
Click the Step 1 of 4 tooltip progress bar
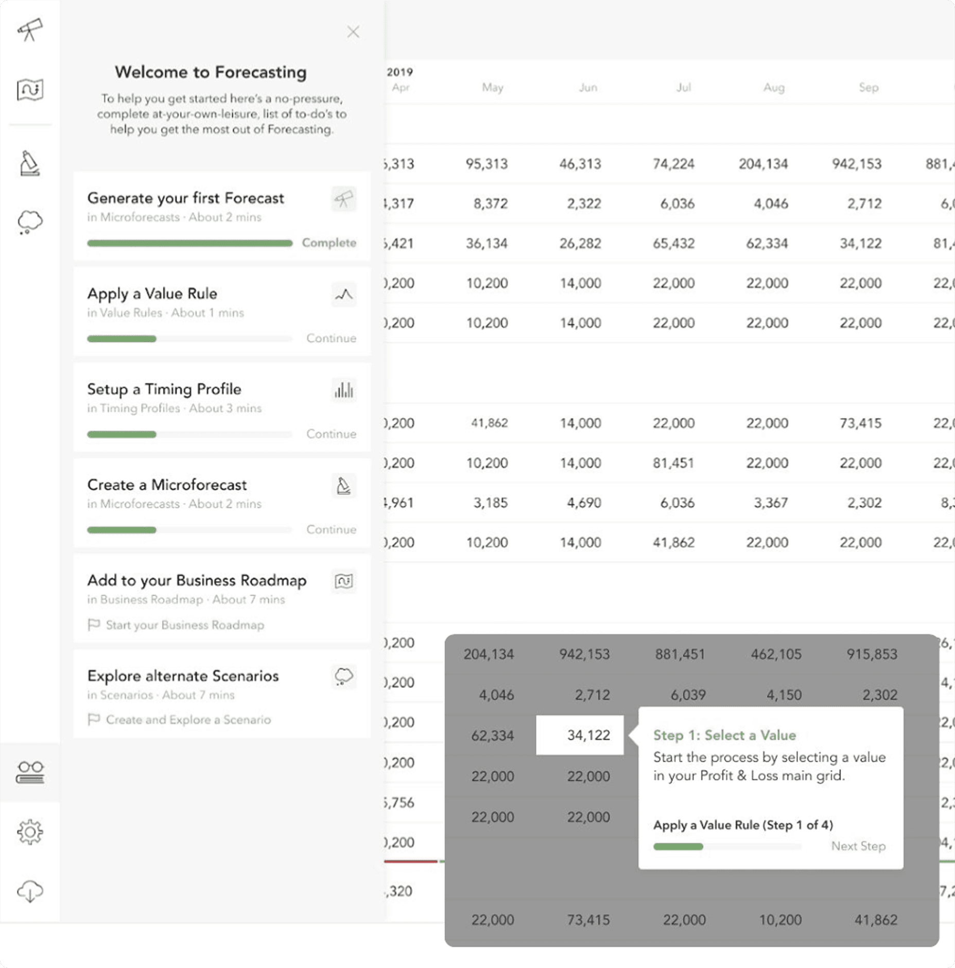727,846
